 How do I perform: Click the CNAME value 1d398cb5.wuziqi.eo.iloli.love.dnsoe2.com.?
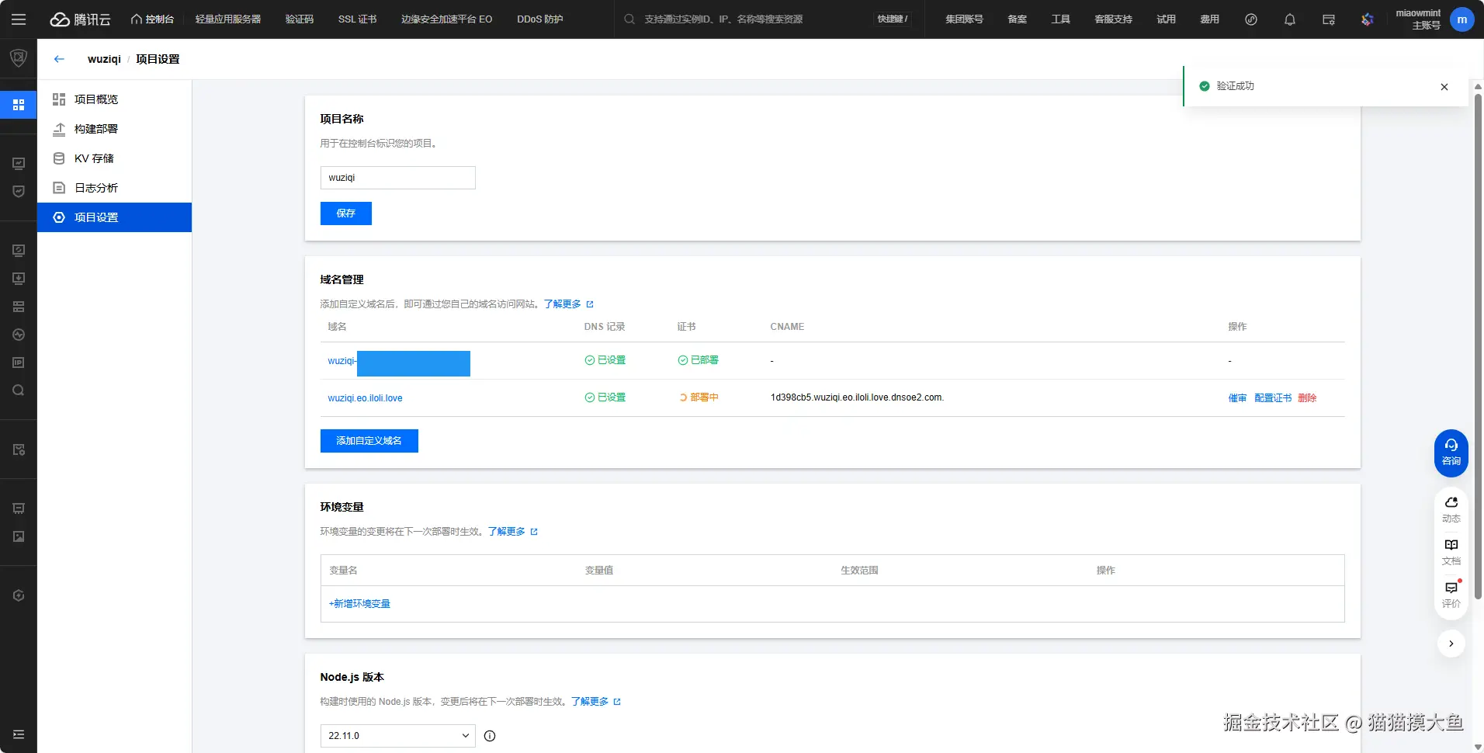point(857,397)
